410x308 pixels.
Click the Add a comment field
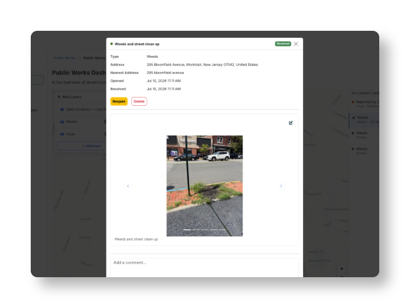pos(204,267)
